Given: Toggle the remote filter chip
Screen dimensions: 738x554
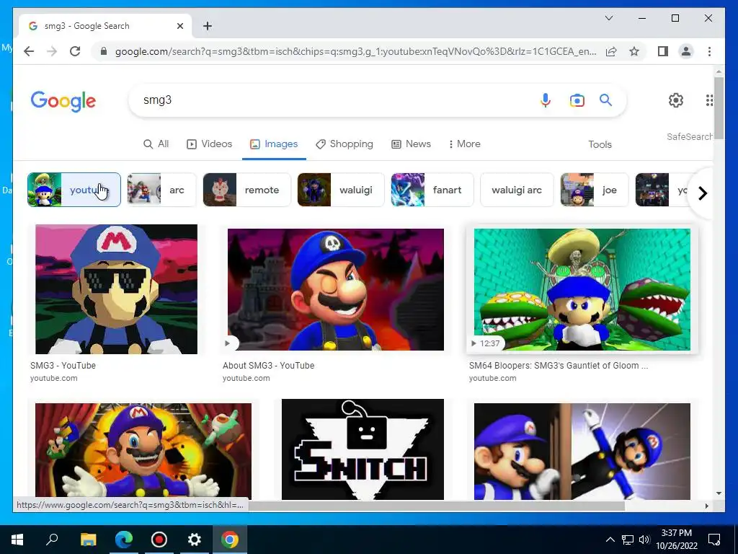Looking at the screenshot, I should [x=246, y=190].
